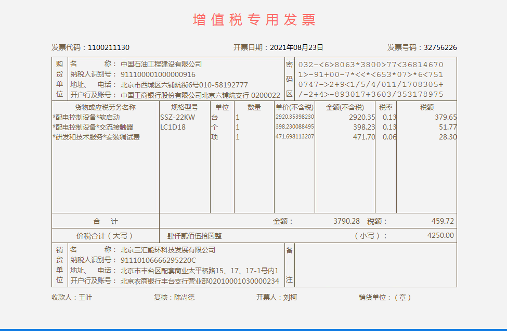Screen dimensions: 507x331
Task: Click the tax amount 51.77
Action: point(448,127)
